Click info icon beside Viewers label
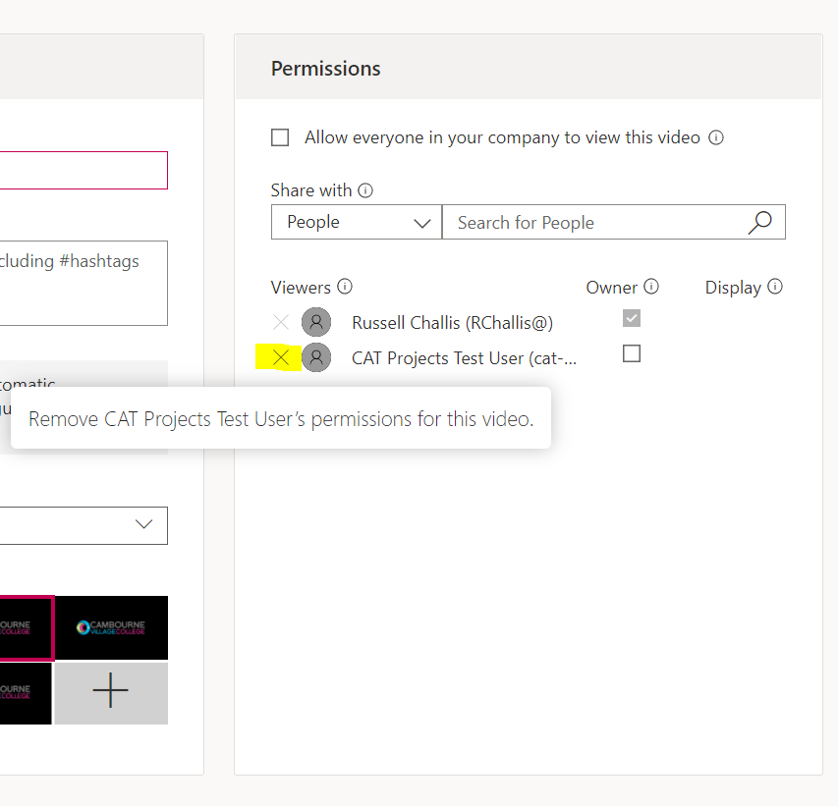 [345, 287]
